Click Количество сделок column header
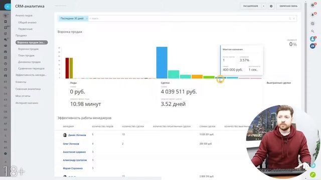The width and height of the screenshot is (321, 180). click(x=133, y=126)
